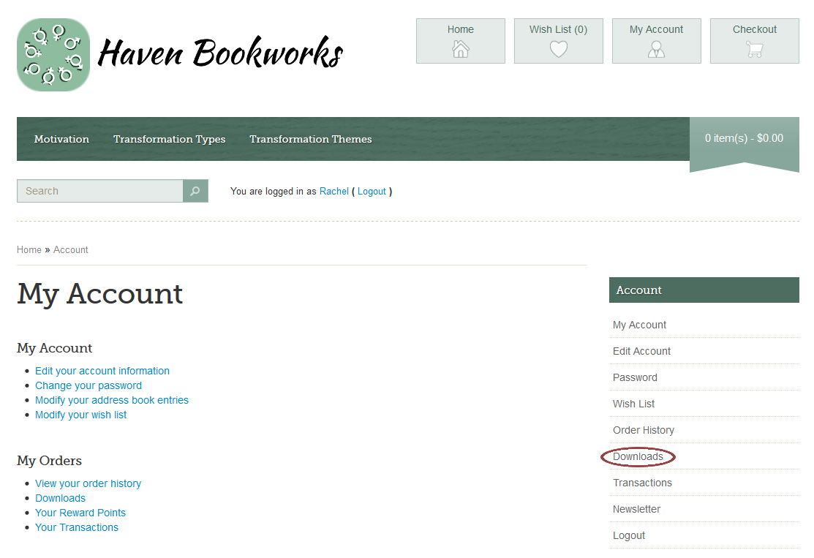The height and width of the screenshot is (558, 814).
Task: Click the Rachel username link
Action: pyautogui.click(x=333, y=191)
